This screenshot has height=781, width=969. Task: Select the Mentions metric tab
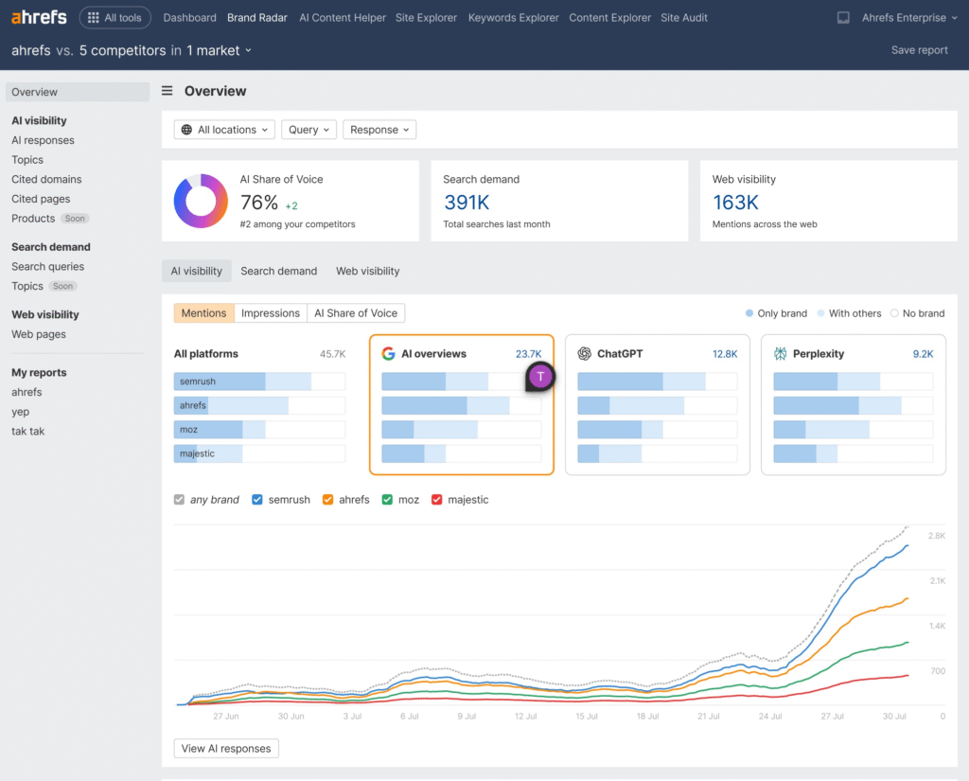coord(204,313)
